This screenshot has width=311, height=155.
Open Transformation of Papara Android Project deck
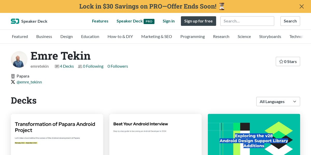coord(57,134)
